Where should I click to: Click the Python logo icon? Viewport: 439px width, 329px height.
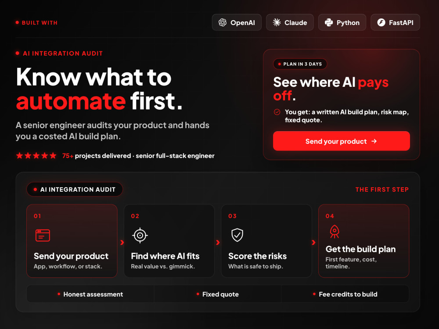[329, 22]
